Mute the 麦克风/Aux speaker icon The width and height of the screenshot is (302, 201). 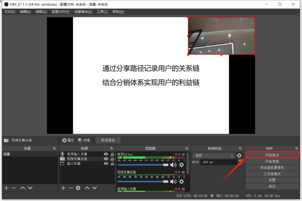point(173,165)
